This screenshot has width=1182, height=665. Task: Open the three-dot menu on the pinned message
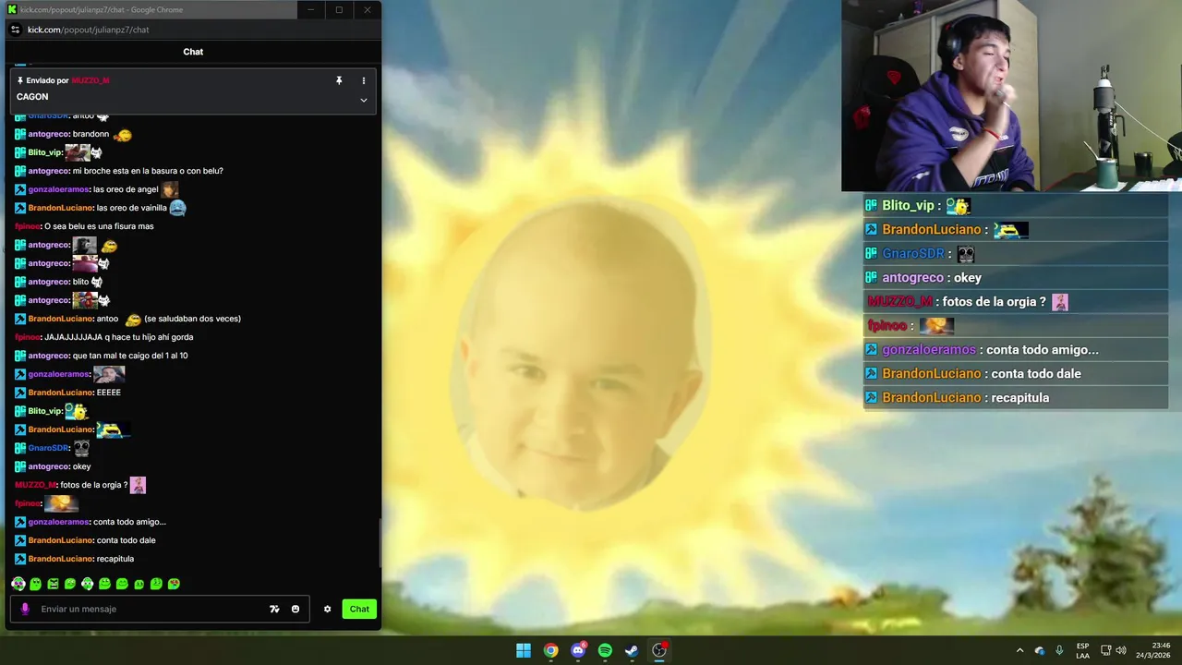[364, 80]
